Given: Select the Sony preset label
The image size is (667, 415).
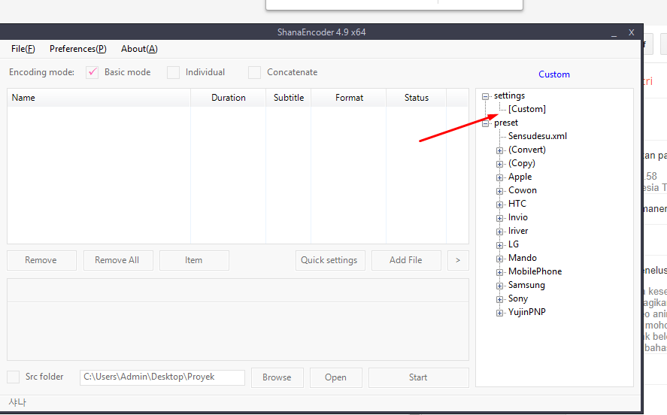Looking at the screenshot, I should [x=517, y=299].
